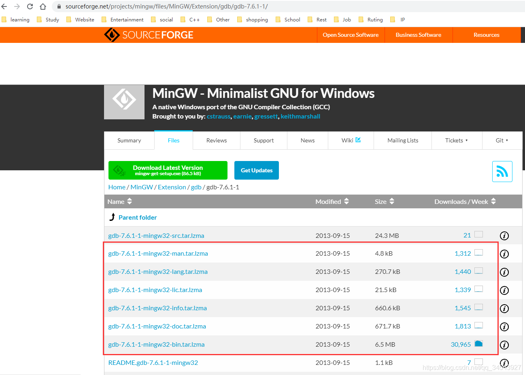Switch to the Summary tab
This screenshot has height=375, width=525.
(129, 140)
